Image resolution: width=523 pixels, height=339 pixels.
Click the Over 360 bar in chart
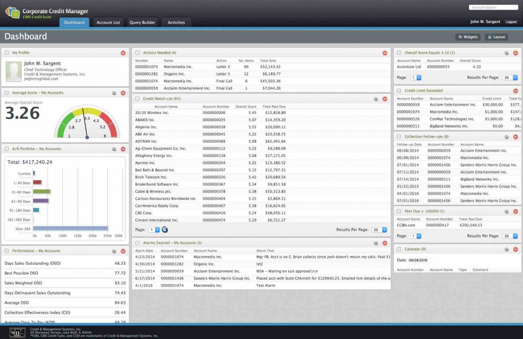70,228
